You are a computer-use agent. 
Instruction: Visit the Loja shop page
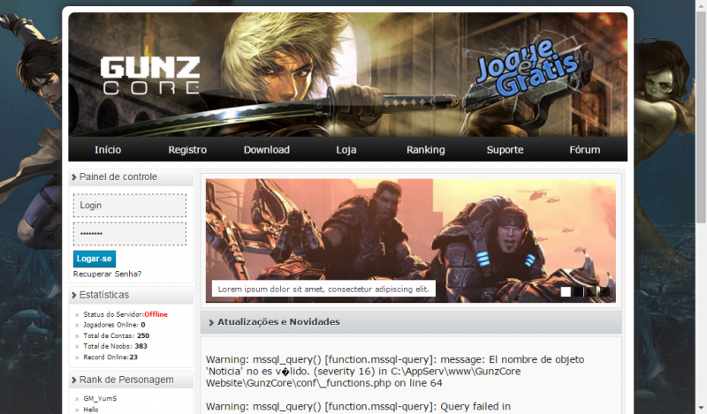click(x=346, y=149)
